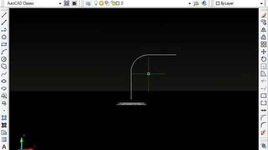Screen dimensions: 268x150
Task: Open the Make Block tool
Action: [x=4, y=103]
